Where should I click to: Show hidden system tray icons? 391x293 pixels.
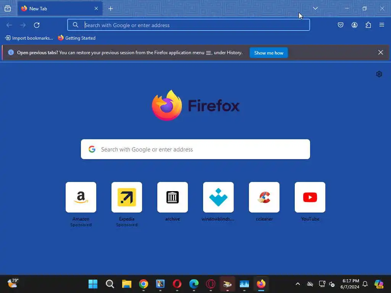click(298, 284)
